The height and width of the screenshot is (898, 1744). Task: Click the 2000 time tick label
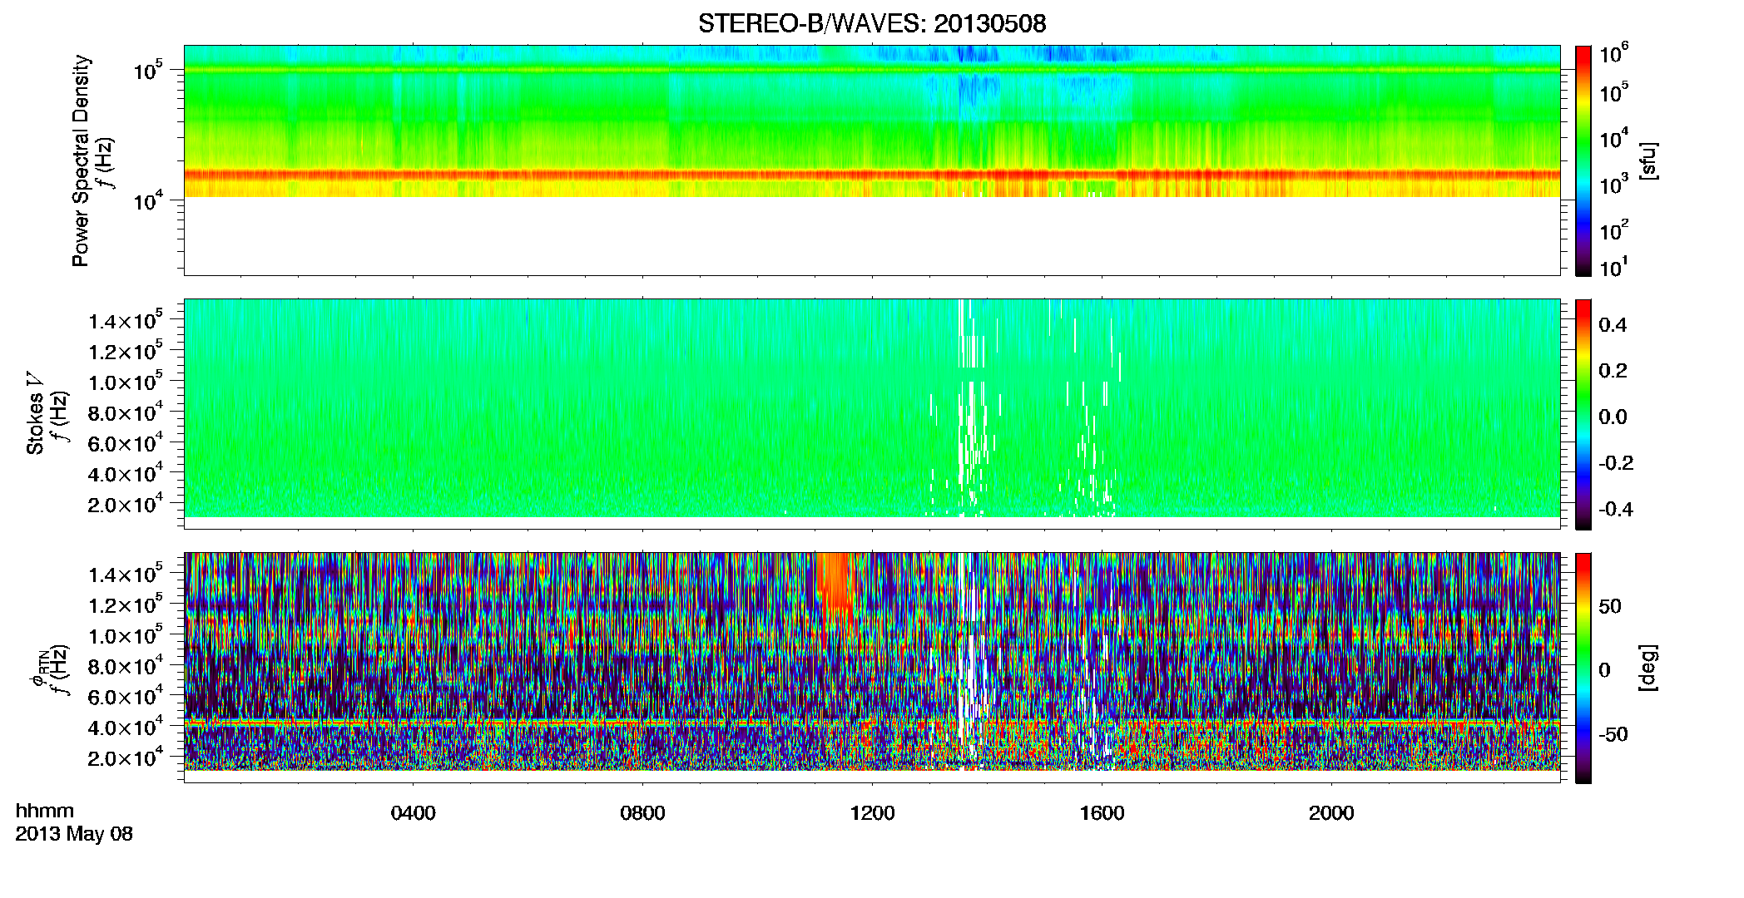pyautogui.click(x=1332, y=813)
